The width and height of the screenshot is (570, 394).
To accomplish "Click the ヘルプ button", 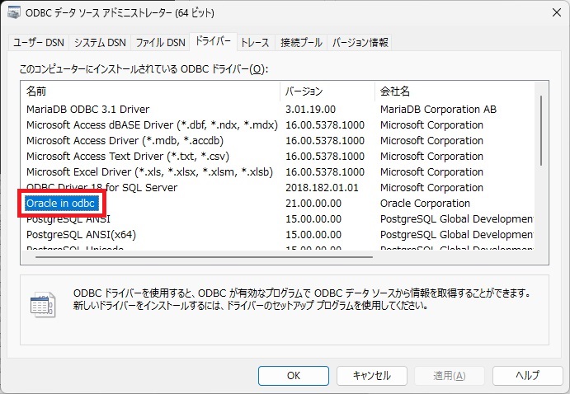I will [x=527, y=375].
